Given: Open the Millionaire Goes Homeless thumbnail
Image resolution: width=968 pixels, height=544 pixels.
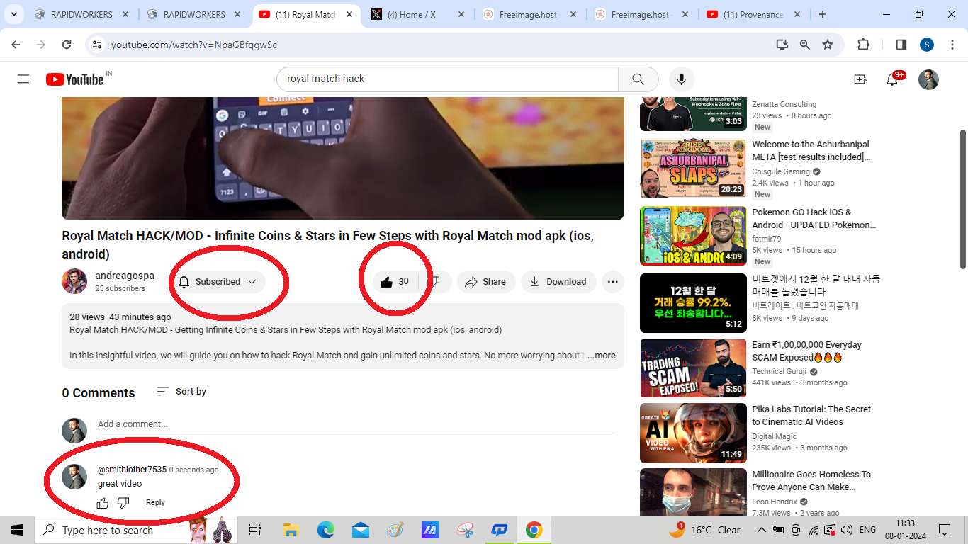Looking at the screenshot, I should point(693,492).
